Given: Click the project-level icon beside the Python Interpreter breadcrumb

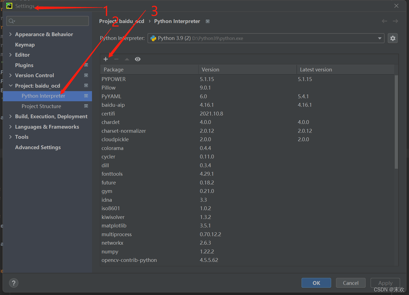Looking at the screenshot, I should pyautogui.click(x=208, y=21).
